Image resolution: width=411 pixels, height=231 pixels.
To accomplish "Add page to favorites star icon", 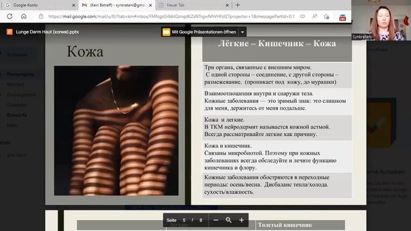I will pos(326,17).
